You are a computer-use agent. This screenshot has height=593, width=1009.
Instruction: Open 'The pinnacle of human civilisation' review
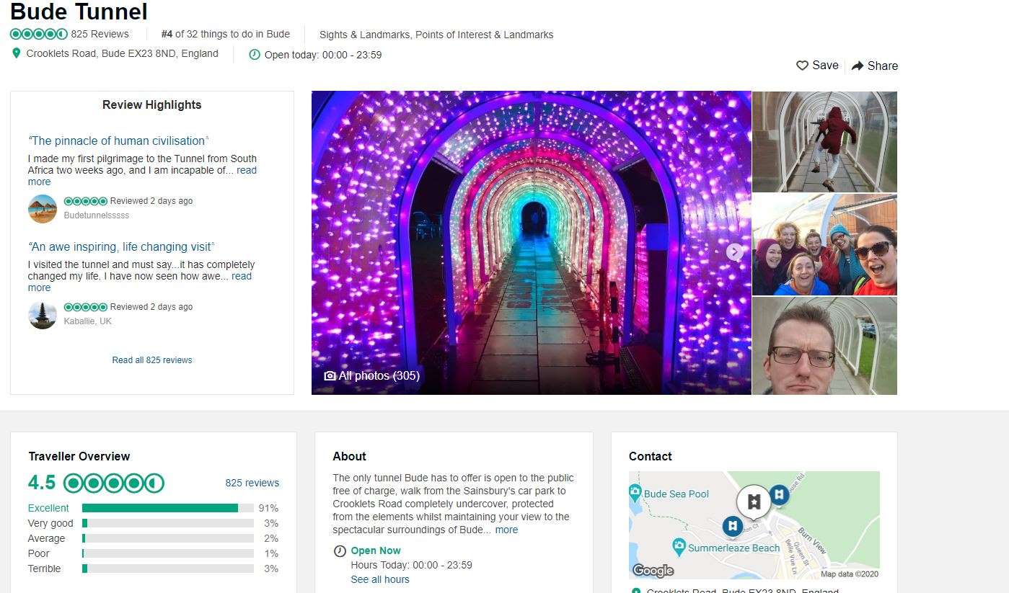118,141
